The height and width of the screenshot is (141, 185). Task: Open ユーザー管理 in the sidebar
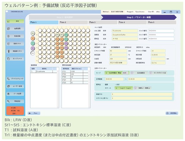[15, 86]
